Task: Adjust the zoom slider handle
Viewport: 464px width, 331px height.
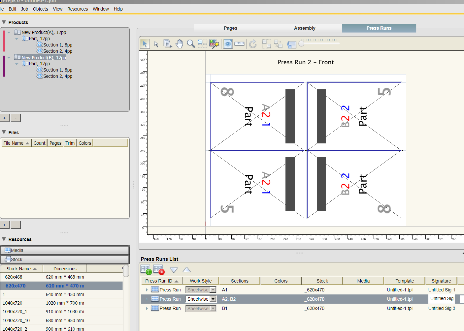Action: 301,44
